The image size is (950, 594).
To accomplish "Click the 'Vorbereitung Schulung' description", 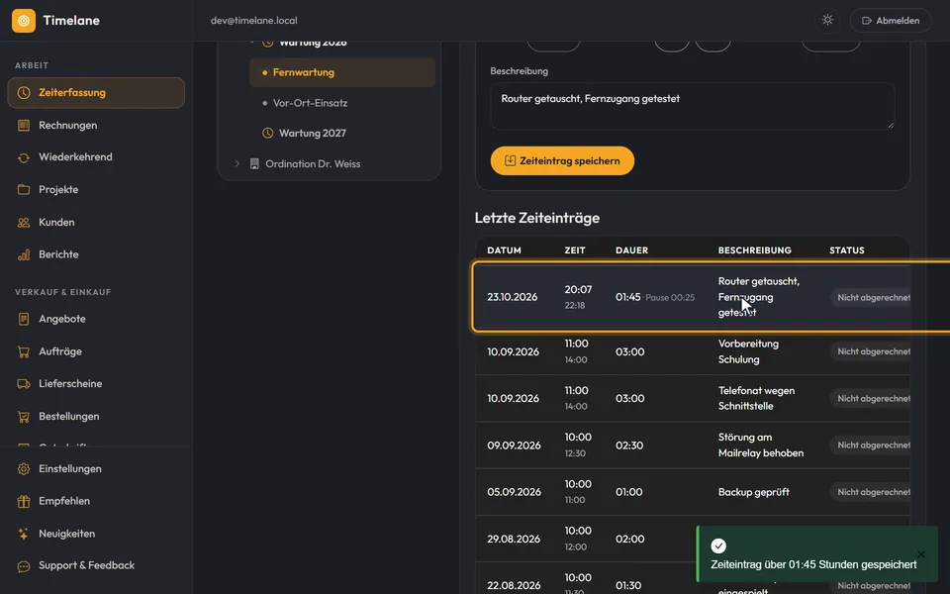I will point(748,351).
